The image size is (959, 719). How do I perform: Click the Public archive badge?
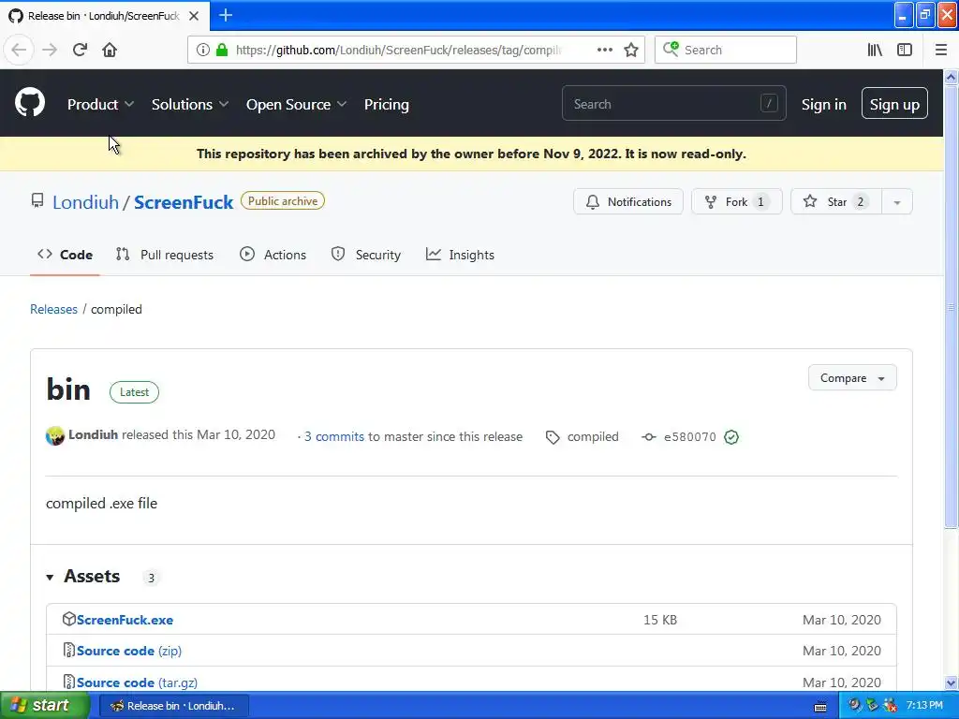coord(283,201)
